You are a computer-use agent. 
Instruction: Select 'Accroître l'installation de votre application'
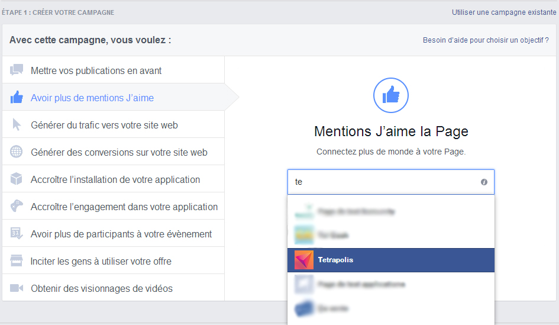point(114,179)
